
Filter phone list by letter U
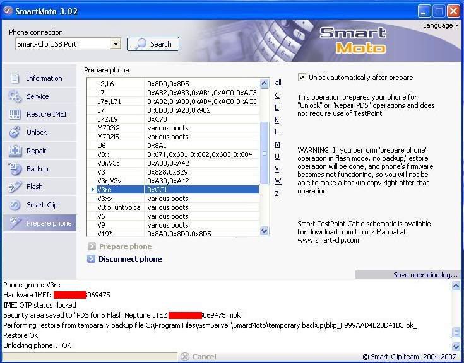(x=277, y=156)
